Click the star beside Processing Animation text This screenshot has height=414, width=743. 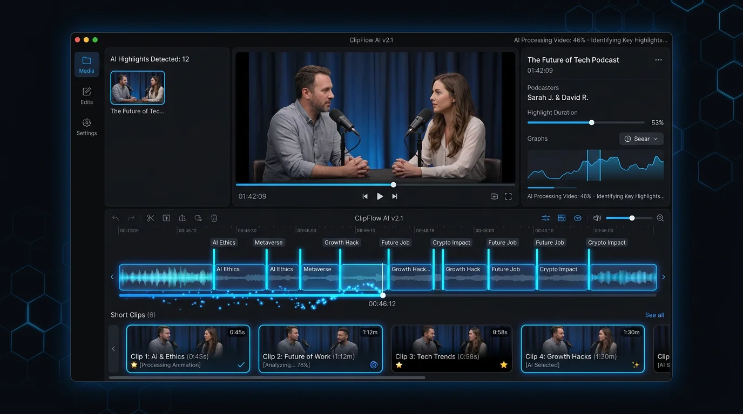(x=134, y=365)
